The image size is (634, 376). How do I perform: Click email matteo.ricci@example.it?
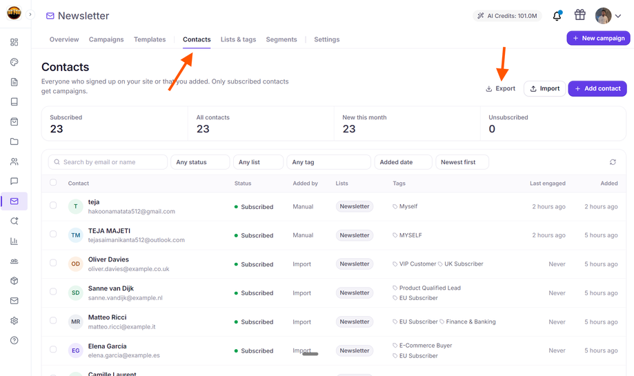click(121, 327)
